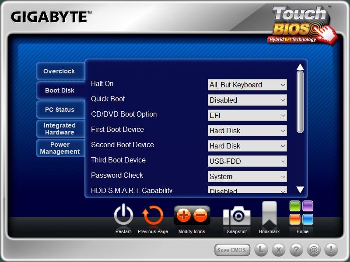Click the HDD S.M.A.R.T. Capability label
Viewport: 350px width, 262px height.
132,190
